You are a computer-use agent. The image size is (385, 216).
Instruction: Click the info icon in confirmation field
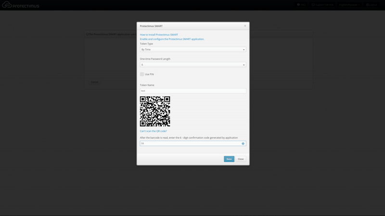[x=243, y=144]
